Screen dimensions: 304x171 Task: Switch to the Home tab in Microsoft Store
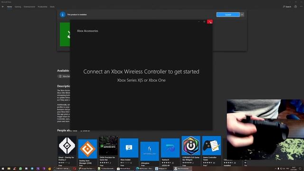(9, 7)
